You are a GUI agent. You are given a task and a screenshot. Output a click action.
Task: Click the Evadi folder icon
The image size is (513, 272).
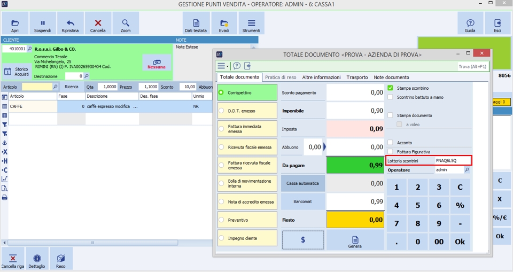pyautogui.click(x=224, y=24)
